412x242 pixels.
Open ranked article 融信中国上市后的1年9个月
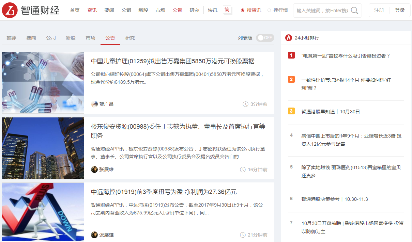pos(351,140)
